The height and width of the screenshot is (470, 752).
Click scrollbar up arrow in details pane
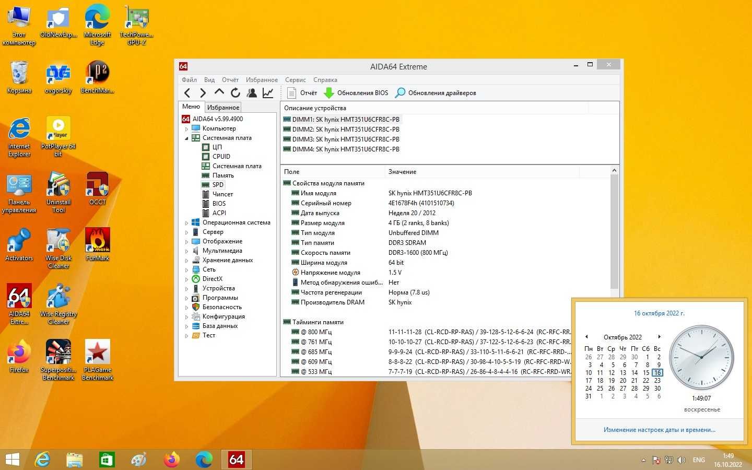[x=614, y=171]
